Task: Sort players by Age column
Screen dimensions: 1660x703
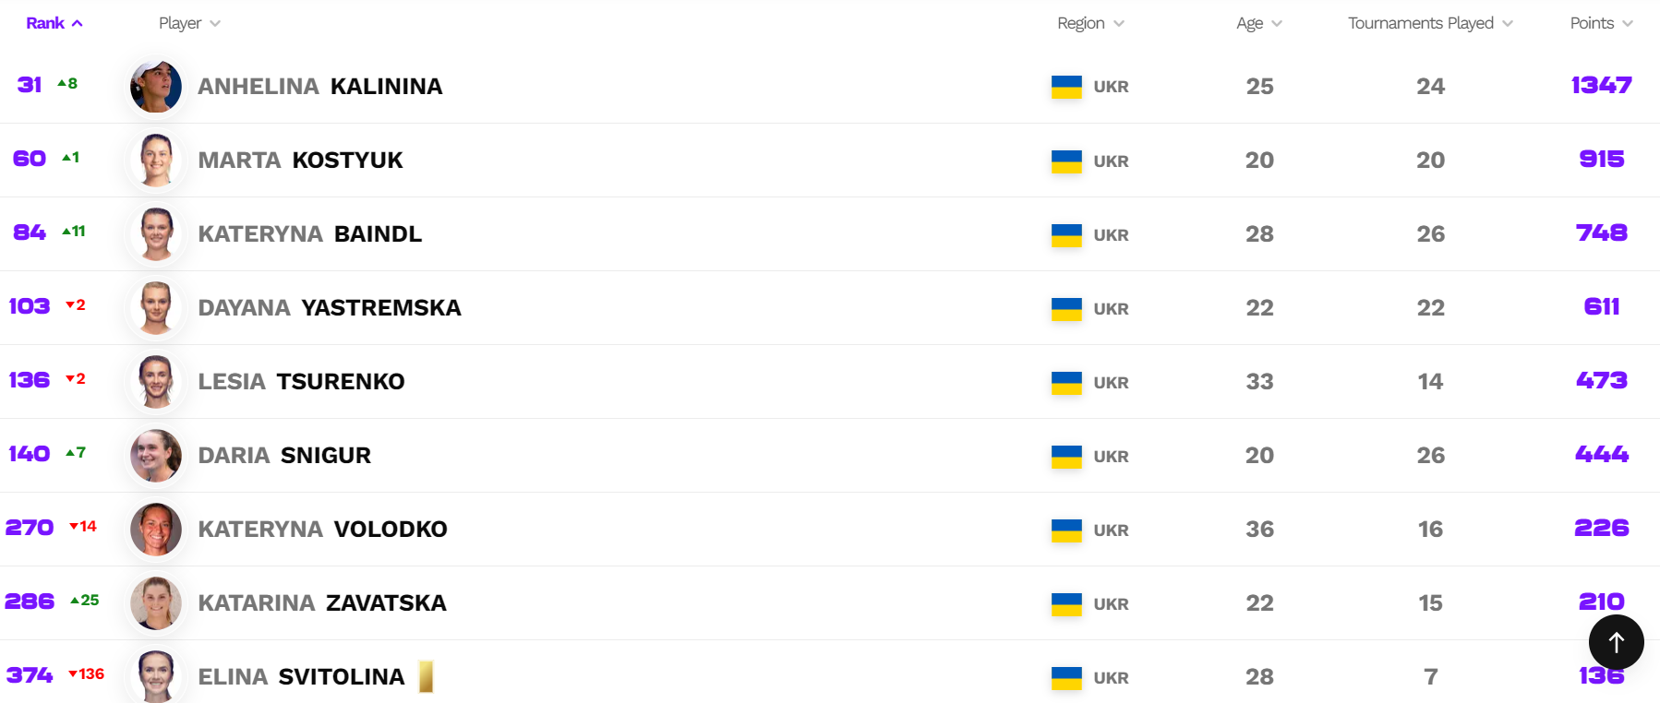Action: 1258,23
